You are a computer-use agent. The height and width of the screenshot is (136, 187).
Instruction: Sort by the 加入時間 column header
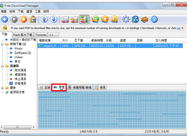(x=168, y=40)
